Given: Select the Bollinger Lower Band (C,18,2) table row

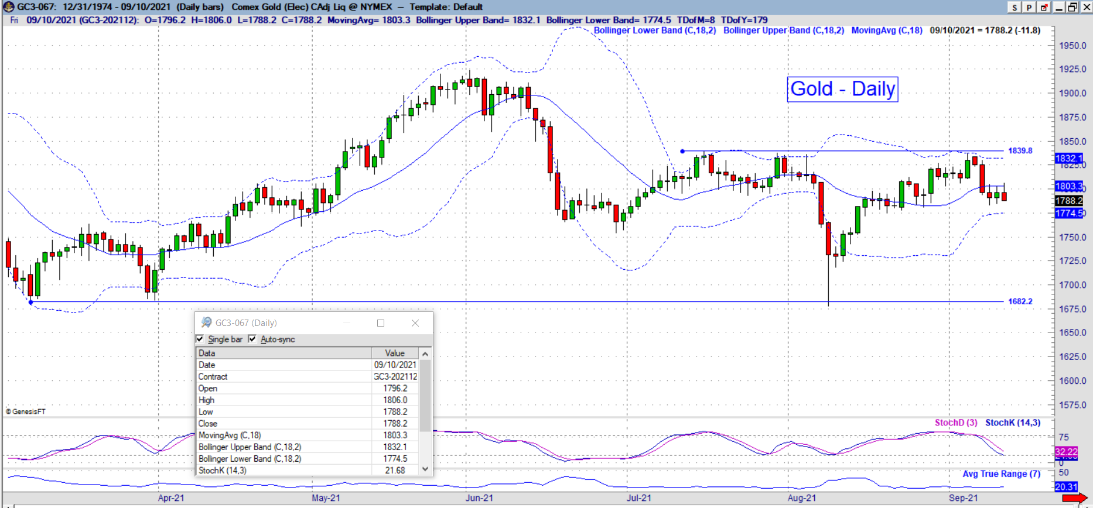Looking at the screenshot, I should tap(308, 458).
